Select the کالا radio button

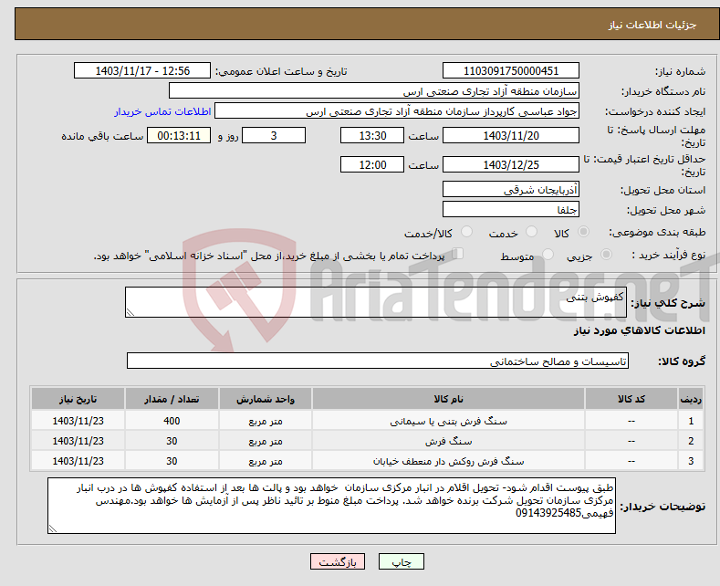[x=583, y=232]
